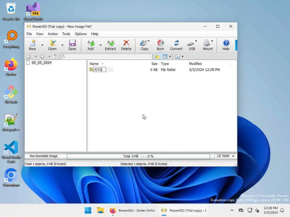The image size is (290, 217).
Task: Select 05_05_2024 root in tree
Action: [x=41, y=63]
